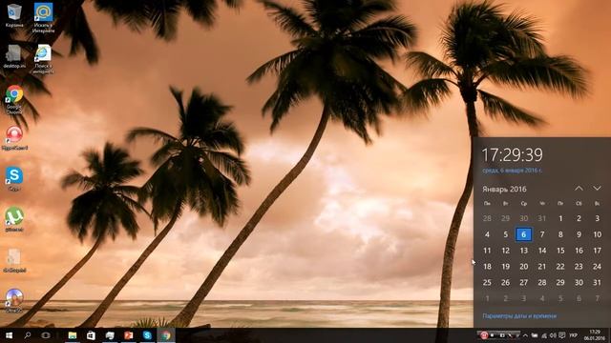Go to previous month with up chevron
611x343 pixels.
(x=579, y=189)
